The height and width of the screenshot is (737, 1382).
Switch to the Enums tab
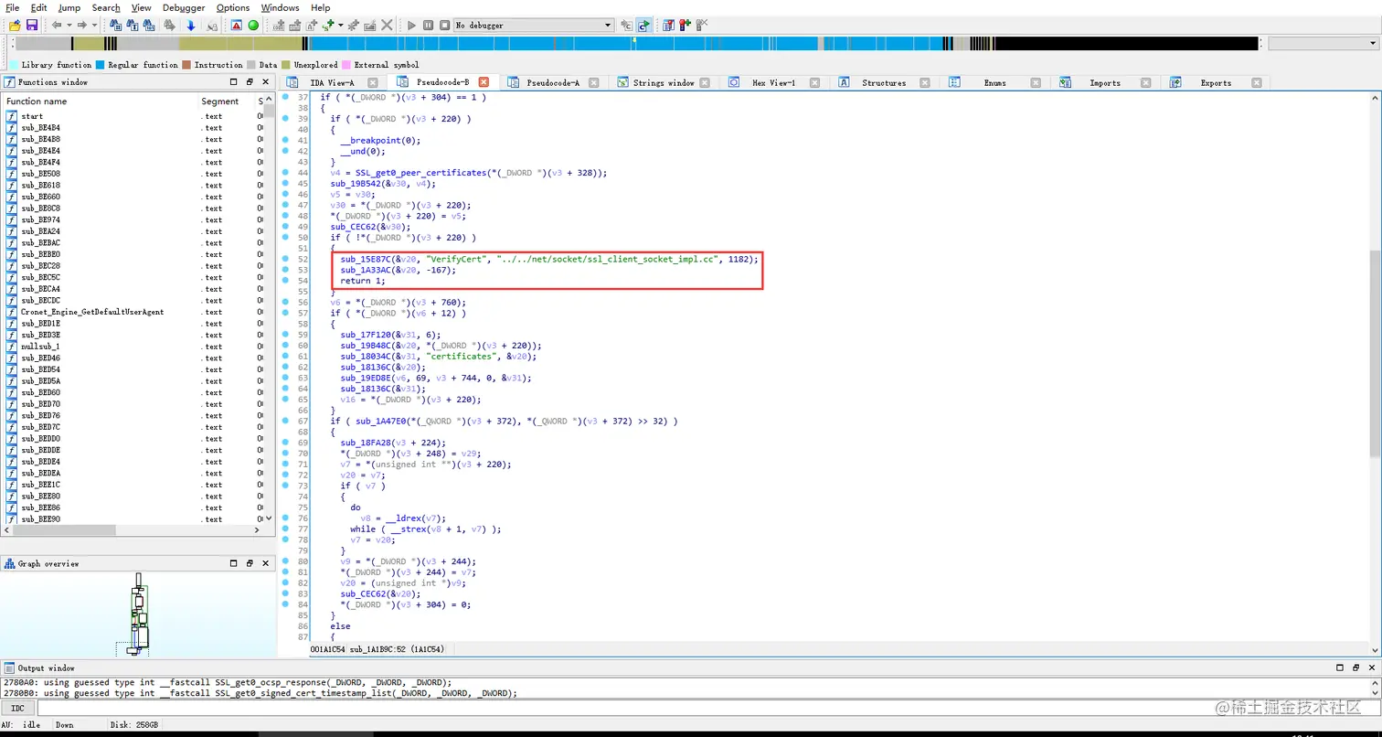click(x=995, y=83)
